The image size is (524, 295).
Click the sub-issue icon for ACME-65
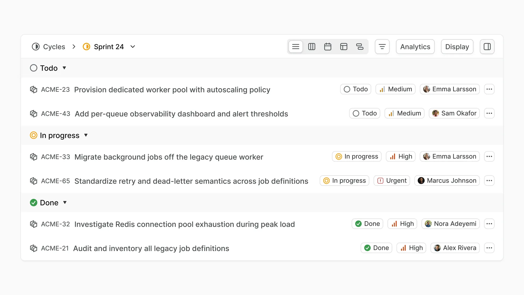pyautogui.click(x=34, y=181)
